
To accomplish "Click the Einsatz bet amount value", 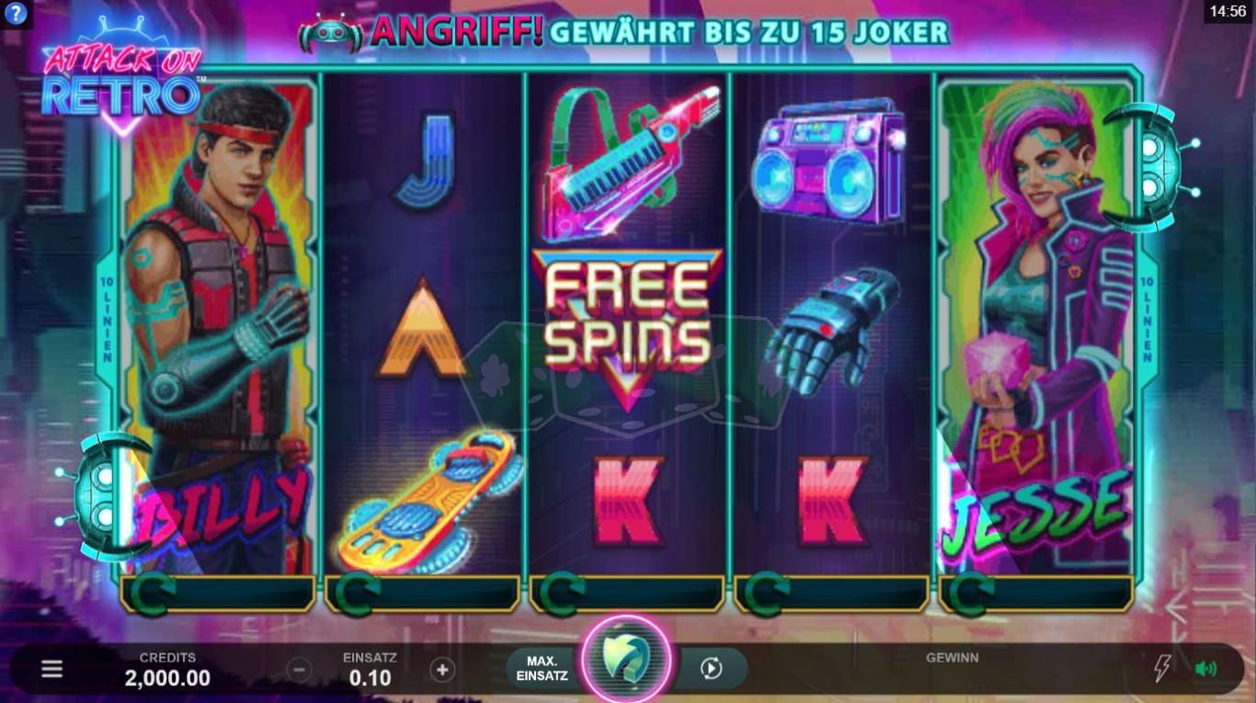I will [370, 679].
